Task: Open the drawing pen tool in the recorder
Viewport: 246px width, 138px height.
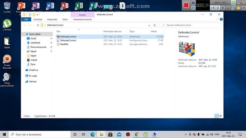Action: (233, 8)
